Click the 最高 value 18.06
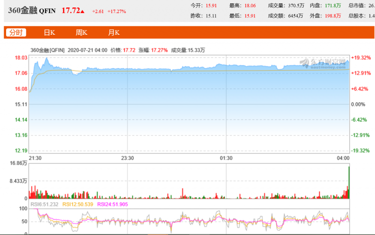 point(250,6)
